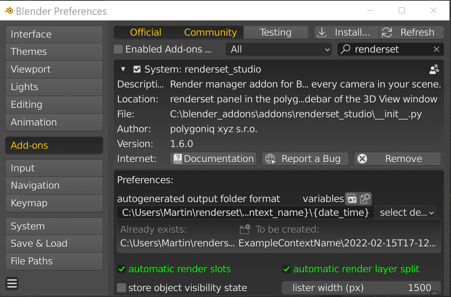Click the community support users icon
This screenshot has height=297, width=451.
tap(434, 69)
